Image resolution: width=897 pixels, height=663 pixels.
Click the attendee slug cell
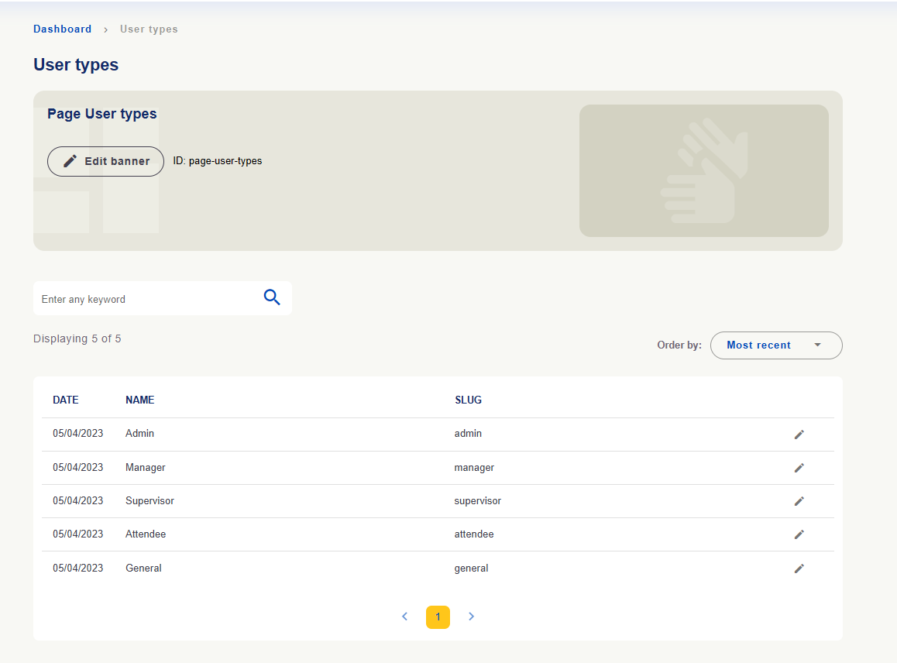pos(474,534)
